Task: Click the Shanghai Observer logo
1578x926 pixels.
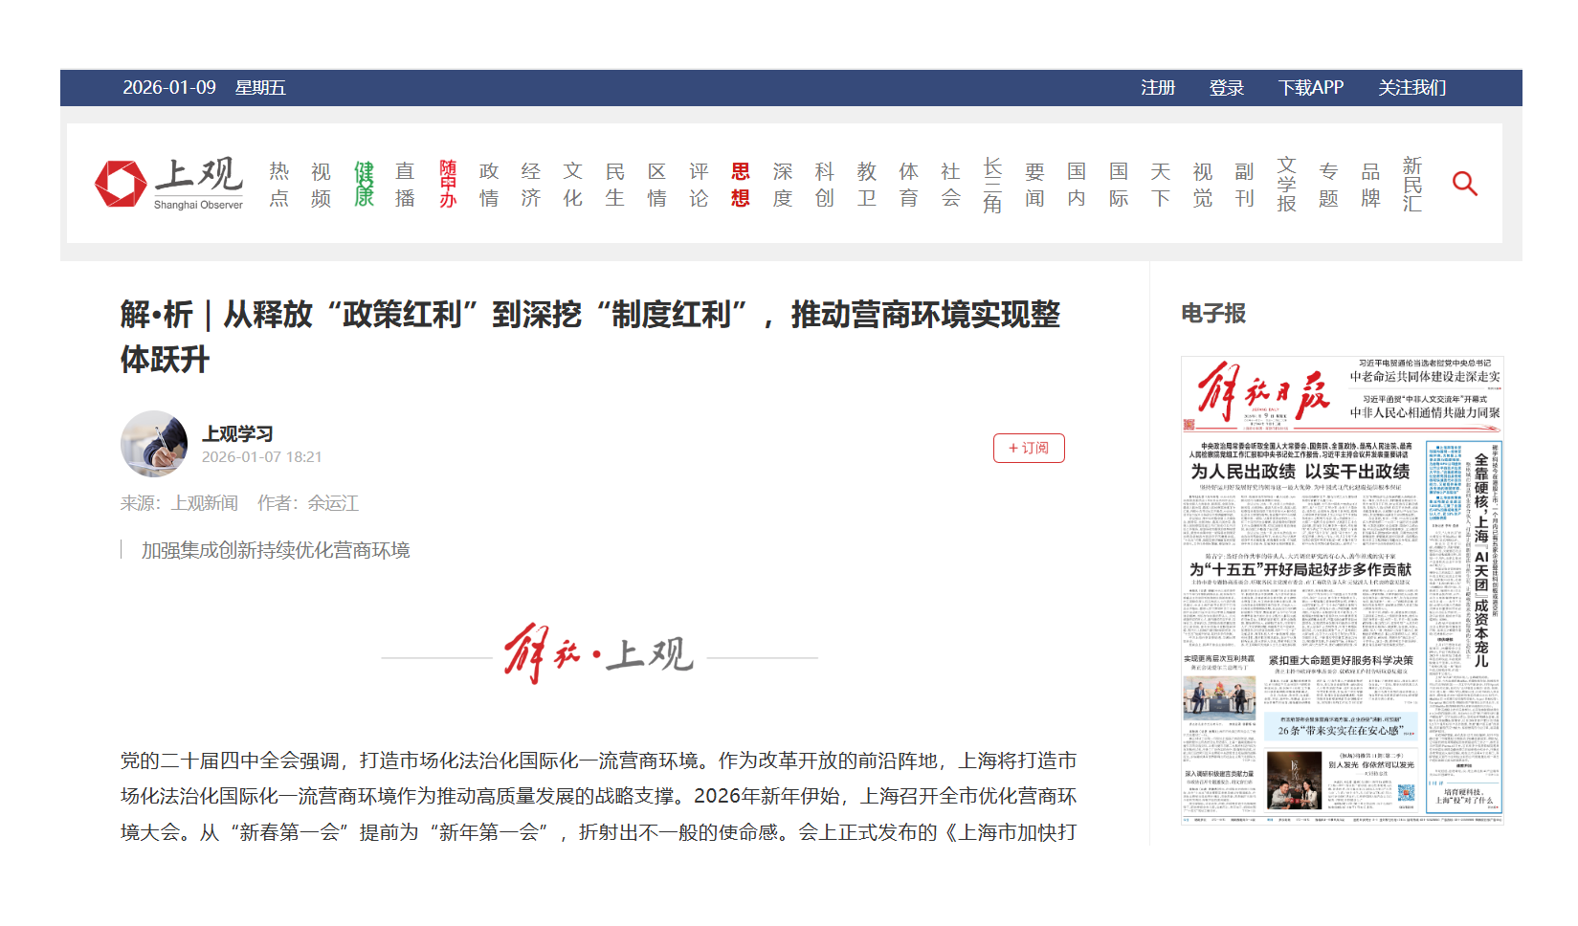Action: (x=169, y=184)
